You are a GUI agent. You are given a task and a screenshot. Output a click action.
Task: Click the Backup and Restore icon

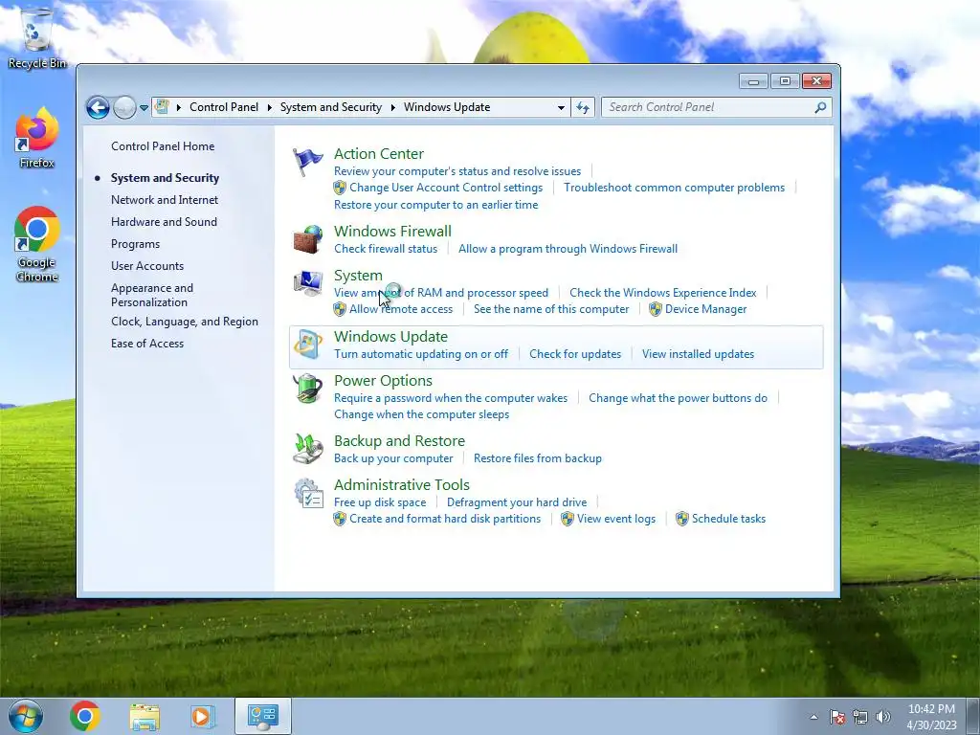(x=308, y=449)
